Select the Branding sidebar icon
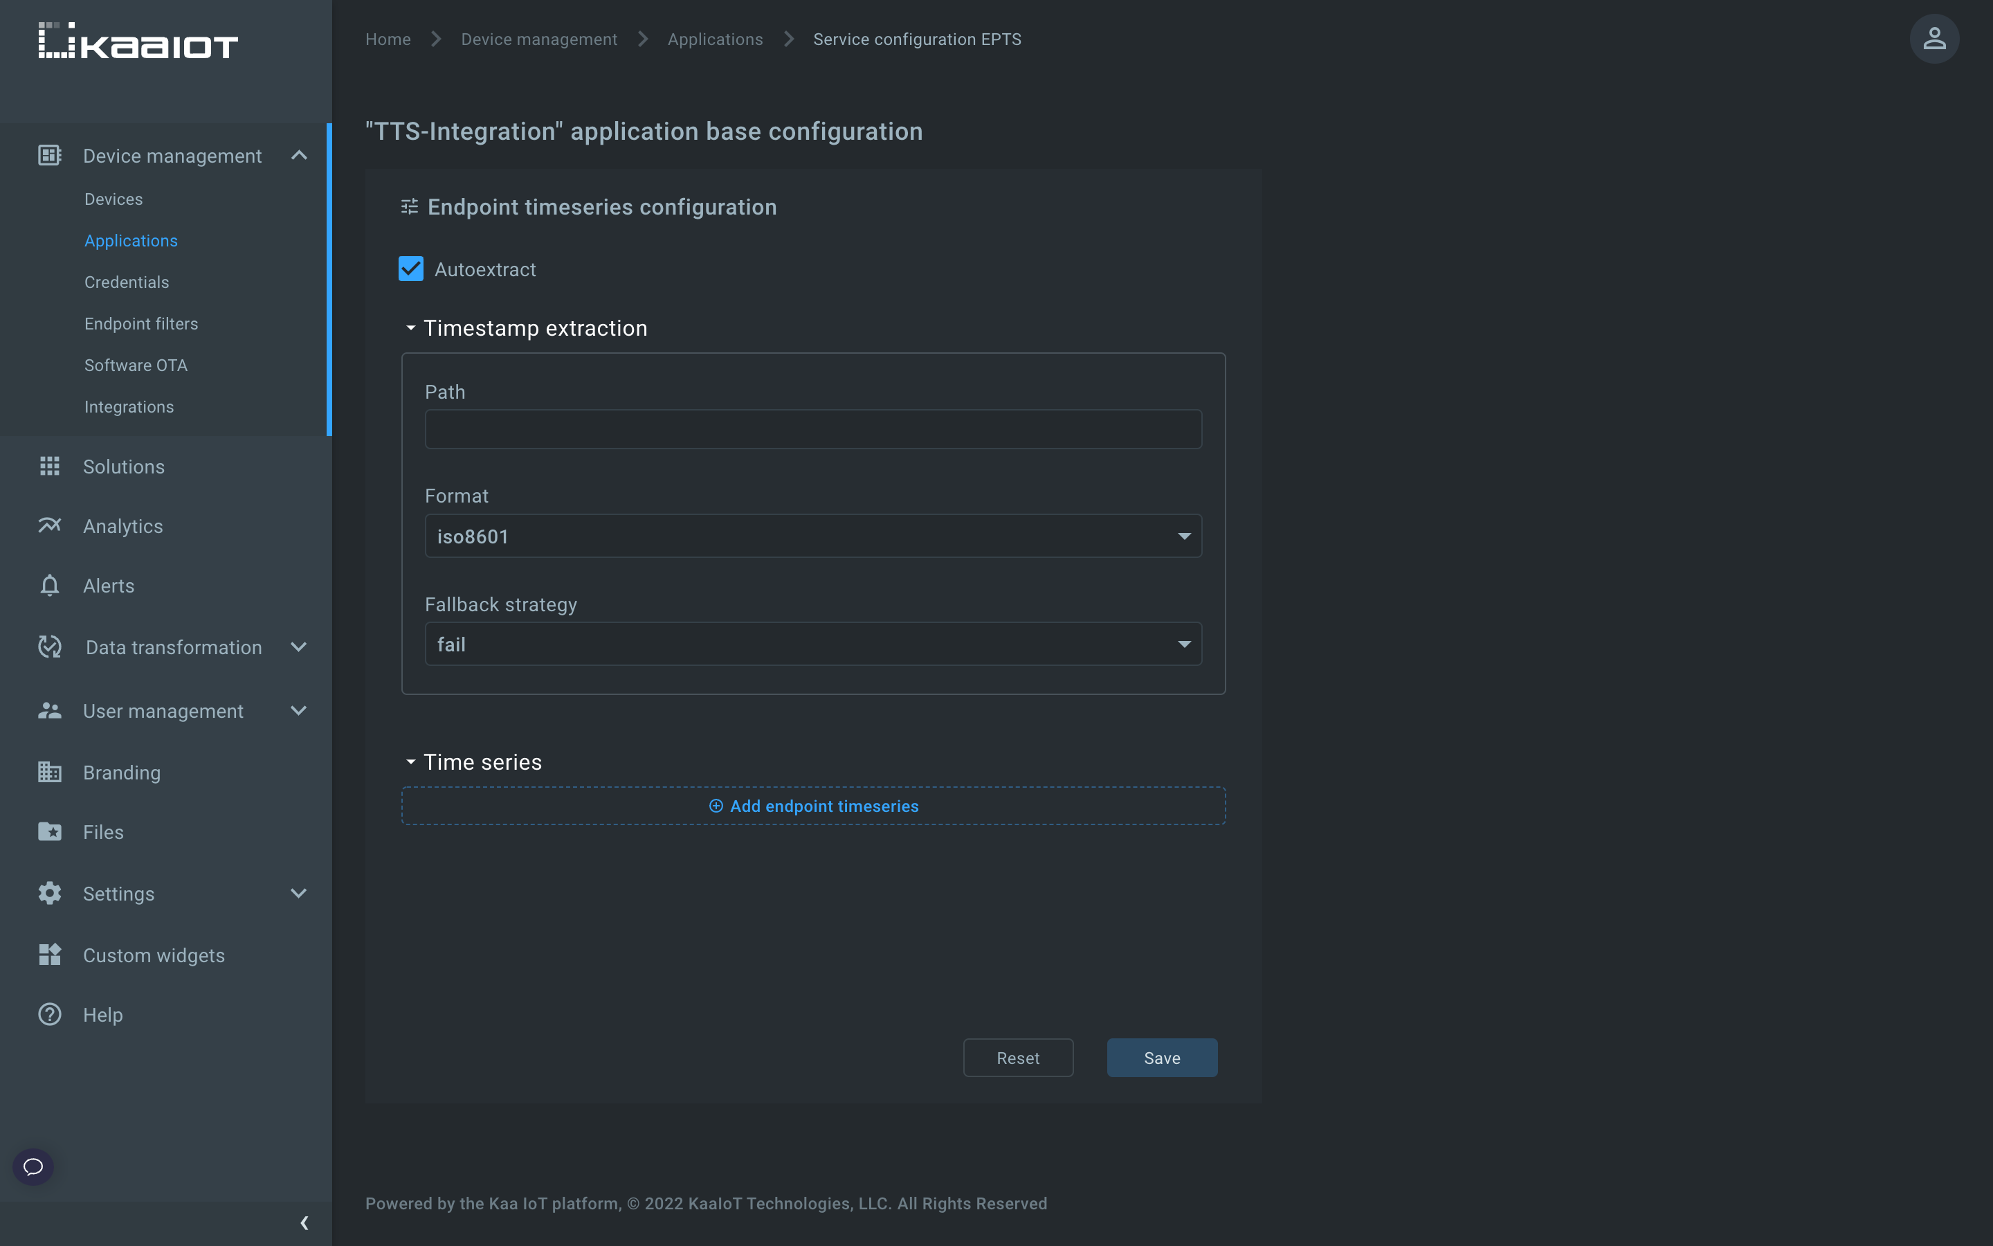The height and width of the screenshot is (1246, 1993). (49, 772)
